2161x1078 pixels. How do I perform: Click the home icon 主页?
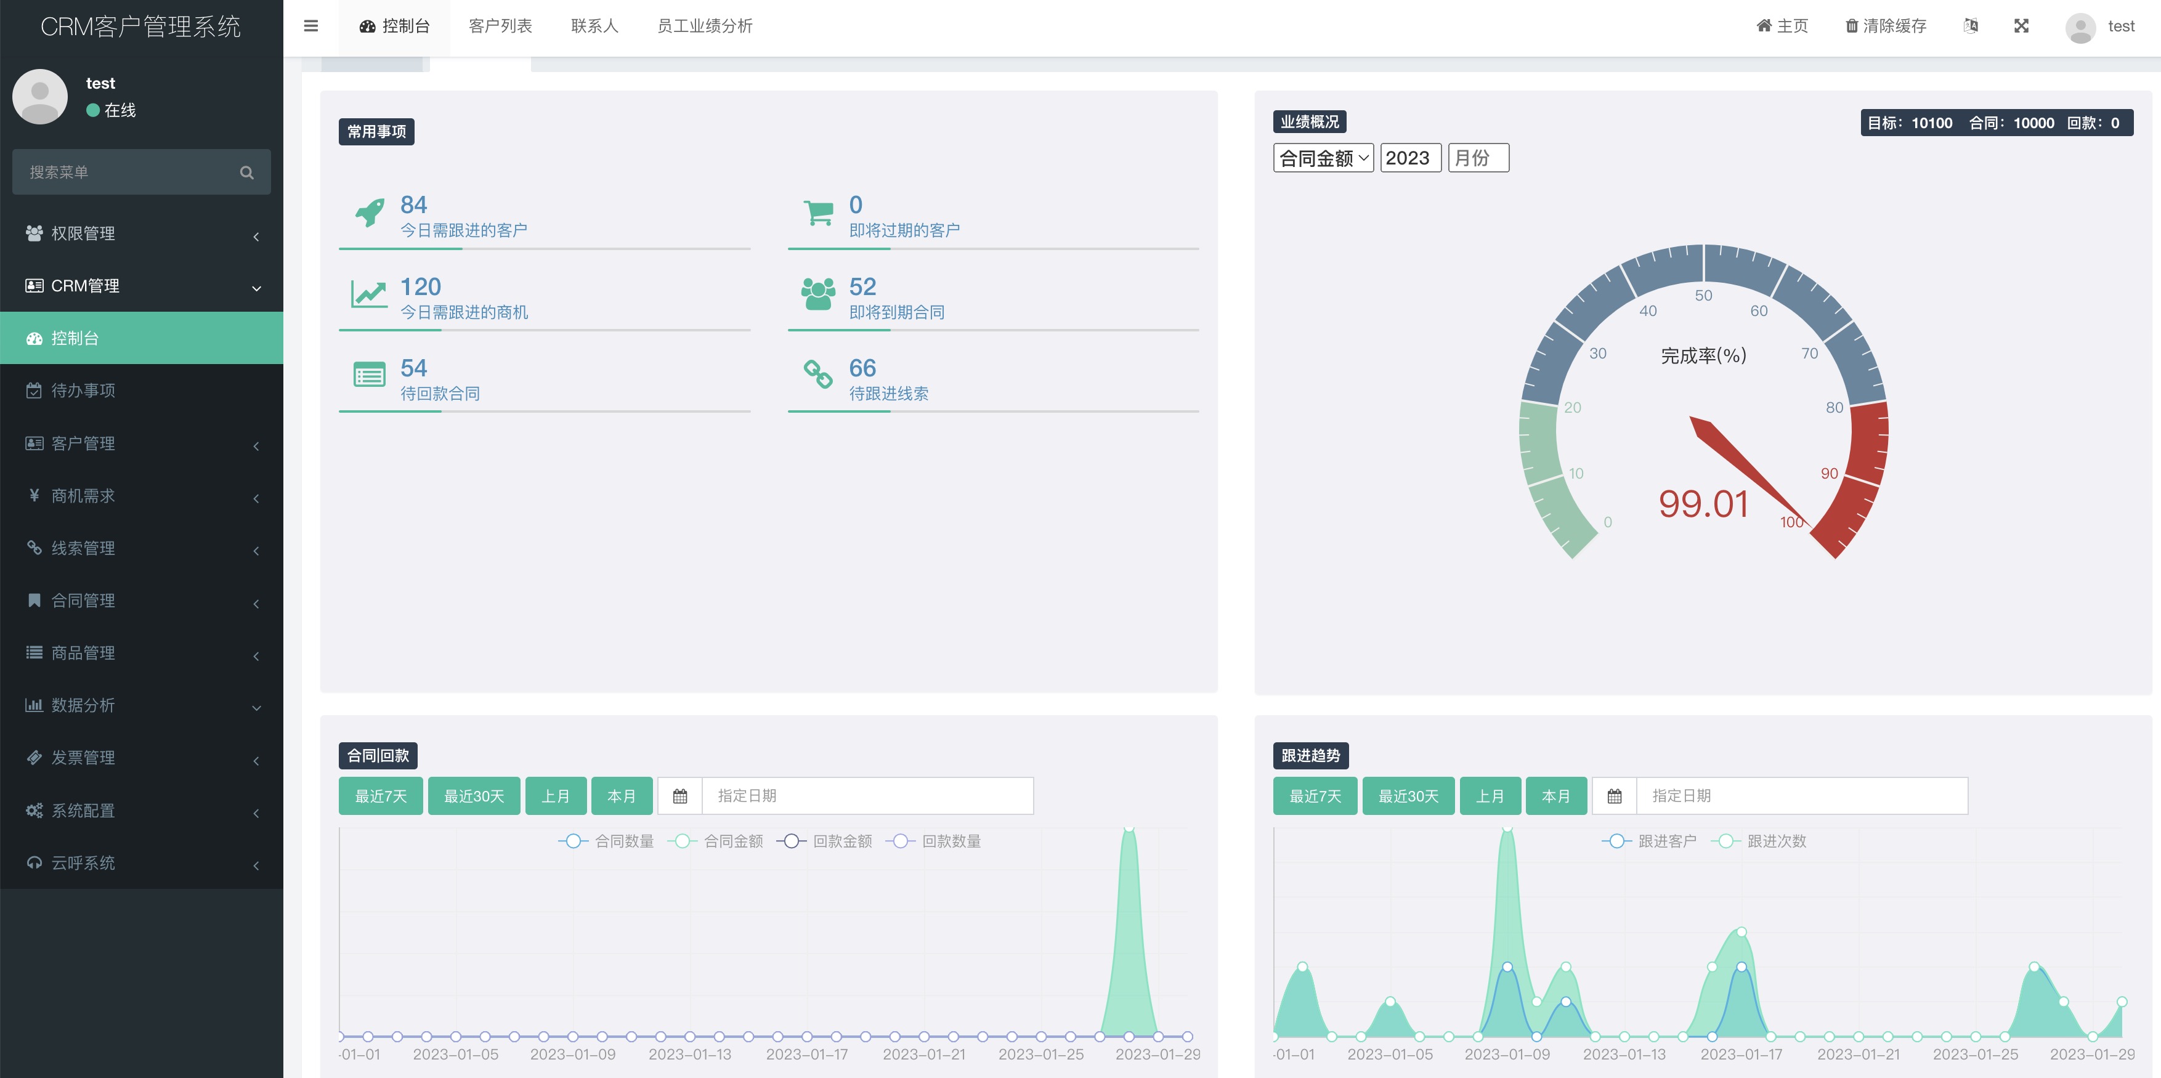(x=1764, y=26)
